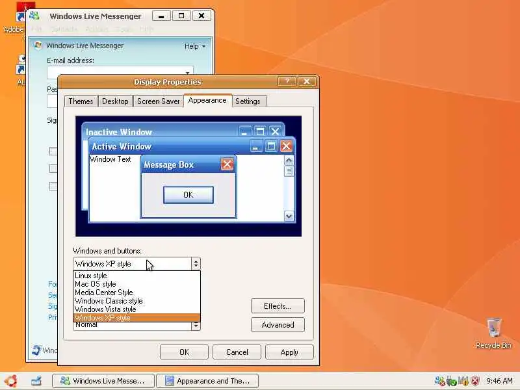Click the E-mail address input field
520x390 pixels.
tap(120, 72)
